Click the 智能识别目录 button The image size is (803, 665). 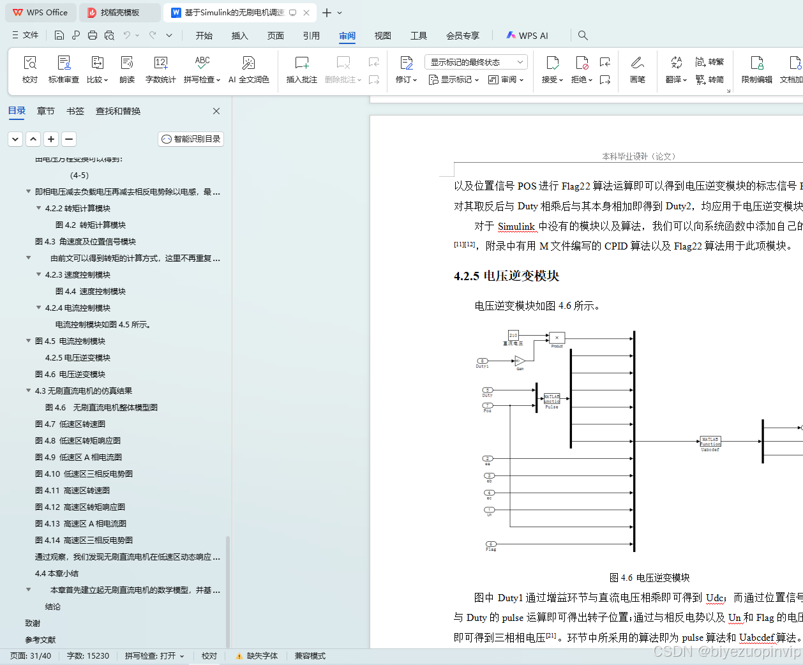pyautogui.click(x=191, y=138)
